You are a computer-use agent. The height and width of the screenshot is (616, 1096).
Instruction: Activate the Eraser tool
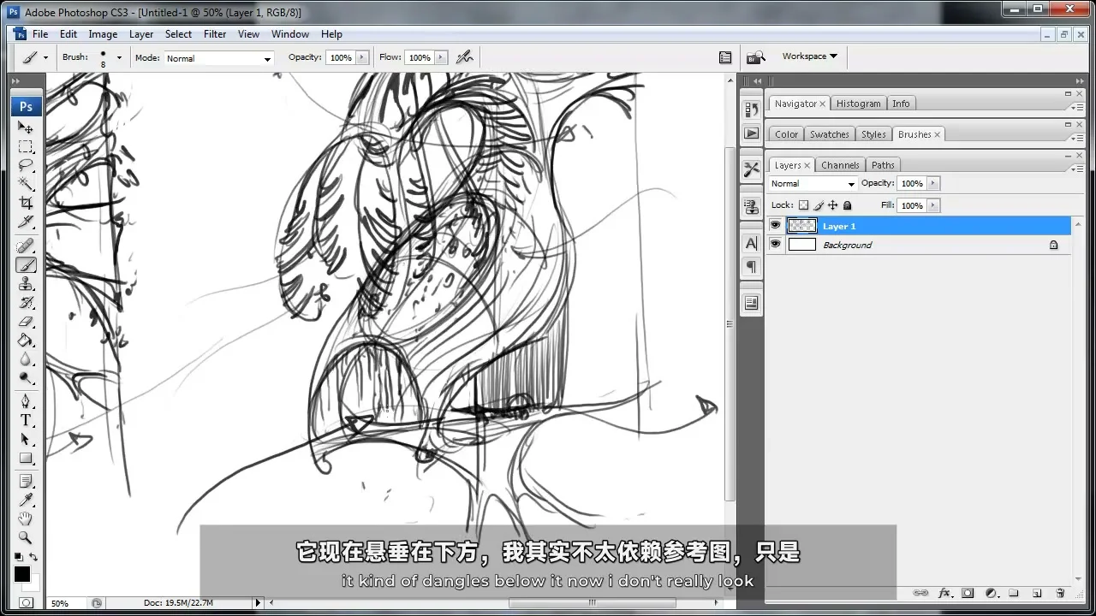[x=26, y=322]
